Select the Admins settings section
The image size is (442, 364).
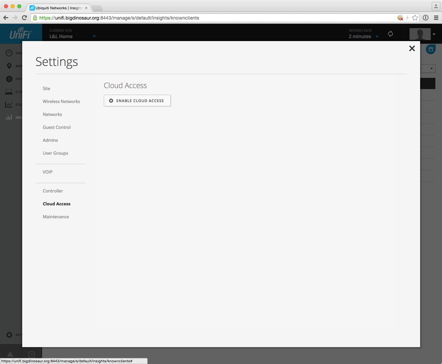[x=50, y=140]
